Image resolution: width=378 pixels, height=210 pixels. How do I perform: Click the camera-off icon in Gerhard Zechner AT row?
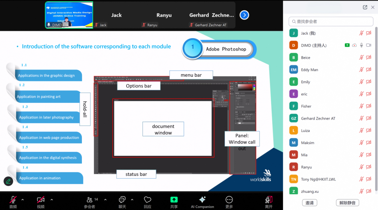(x=369, y=118)
